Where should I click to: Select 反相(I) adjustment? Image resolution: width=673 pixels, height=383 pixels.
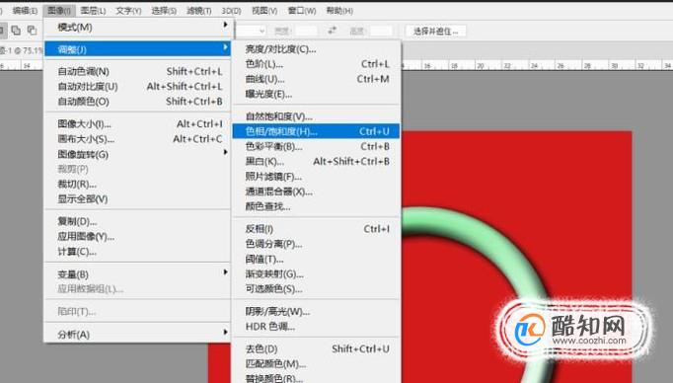click(317, 229)
